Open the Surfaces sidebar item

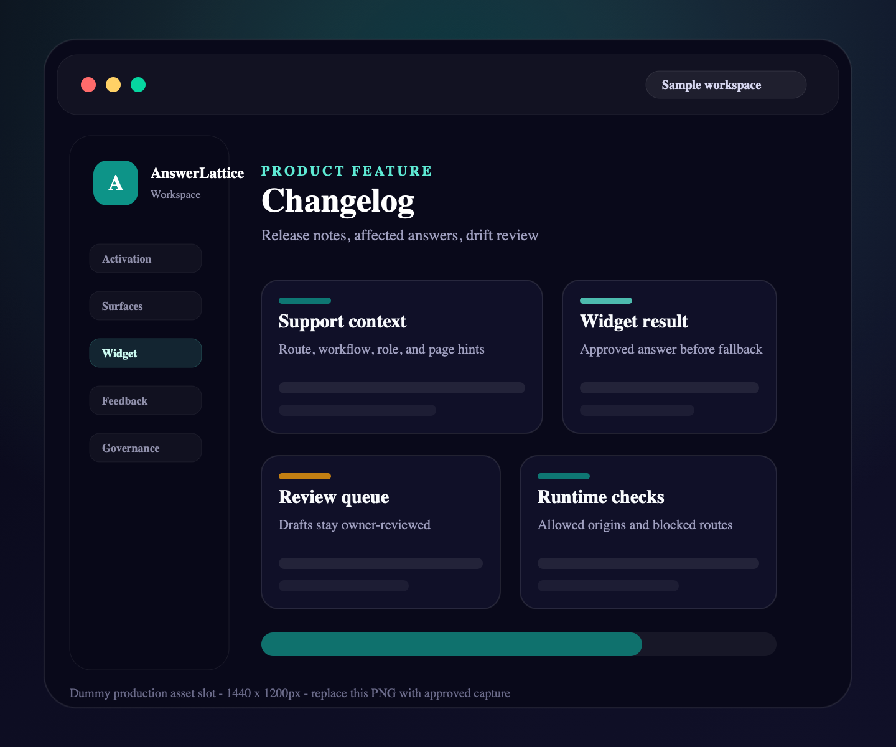coord(146,306)
